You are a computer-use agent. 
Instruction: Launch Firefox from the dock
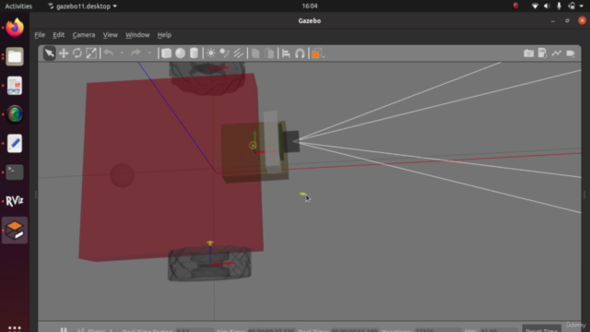pos(15,28)
